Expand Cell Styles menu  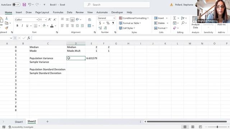(127, 28)
